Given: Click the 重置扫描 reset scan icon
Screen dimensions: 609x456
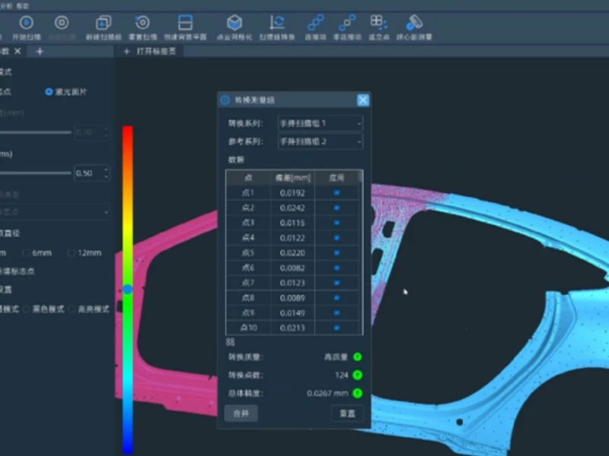Looking at the screenshot, I should point(142,24).
